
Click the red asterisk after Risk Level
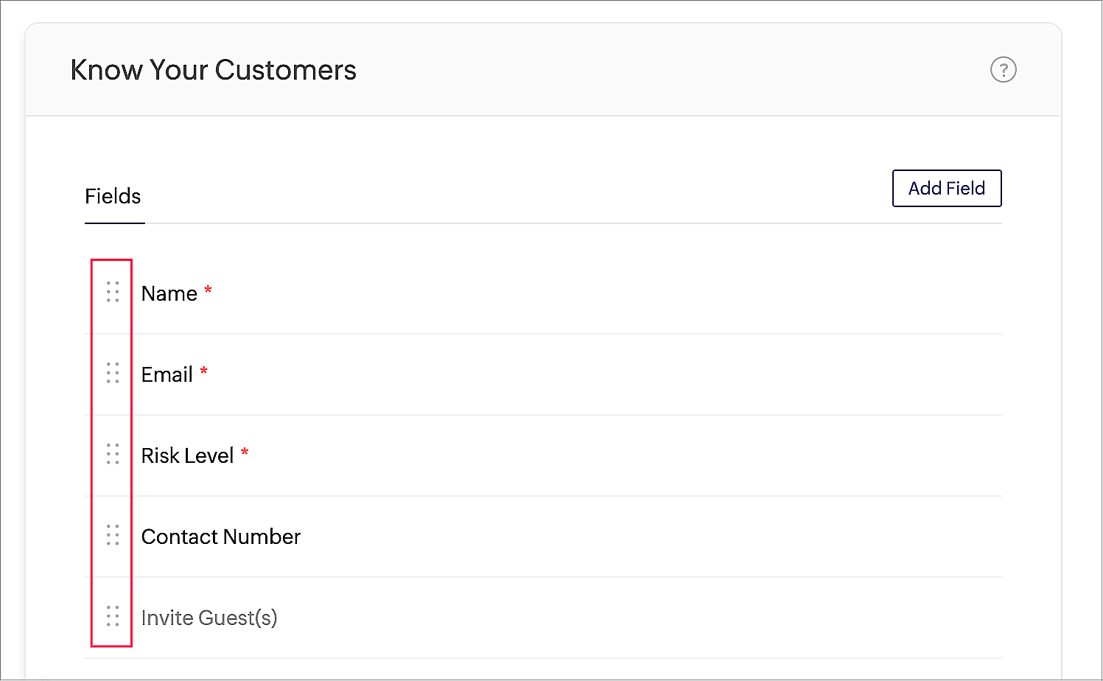(x=245, y=452)
